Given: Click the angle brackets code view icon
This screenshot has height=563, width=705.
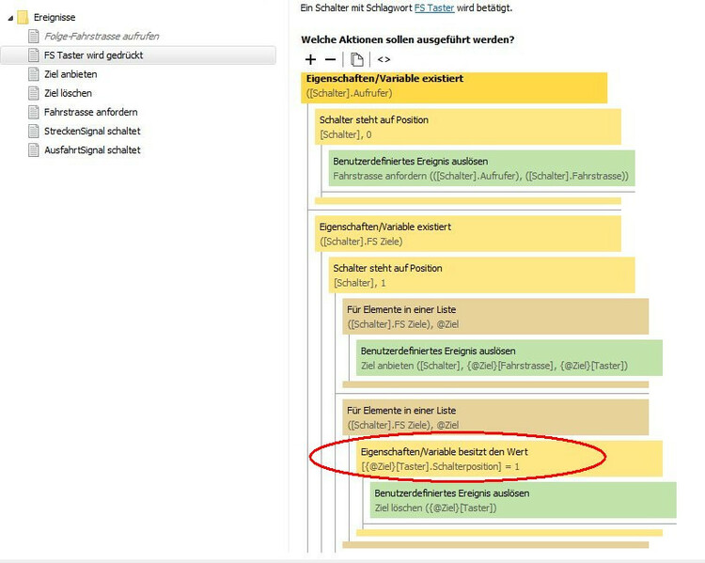Looking at the screenshot, I should (x=384, y=59).
